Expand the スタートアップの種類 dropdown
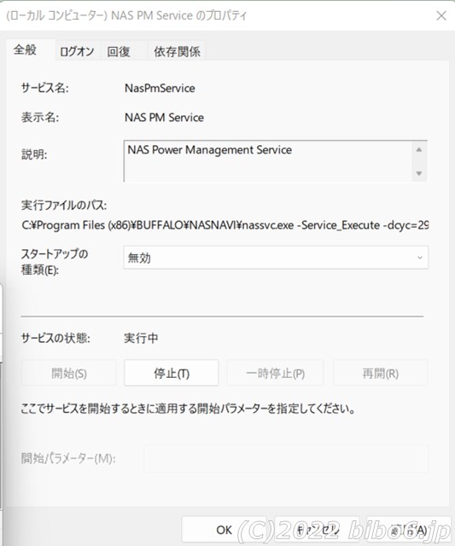The width and height of the screenshot is (455, 546). coord(276,258)
